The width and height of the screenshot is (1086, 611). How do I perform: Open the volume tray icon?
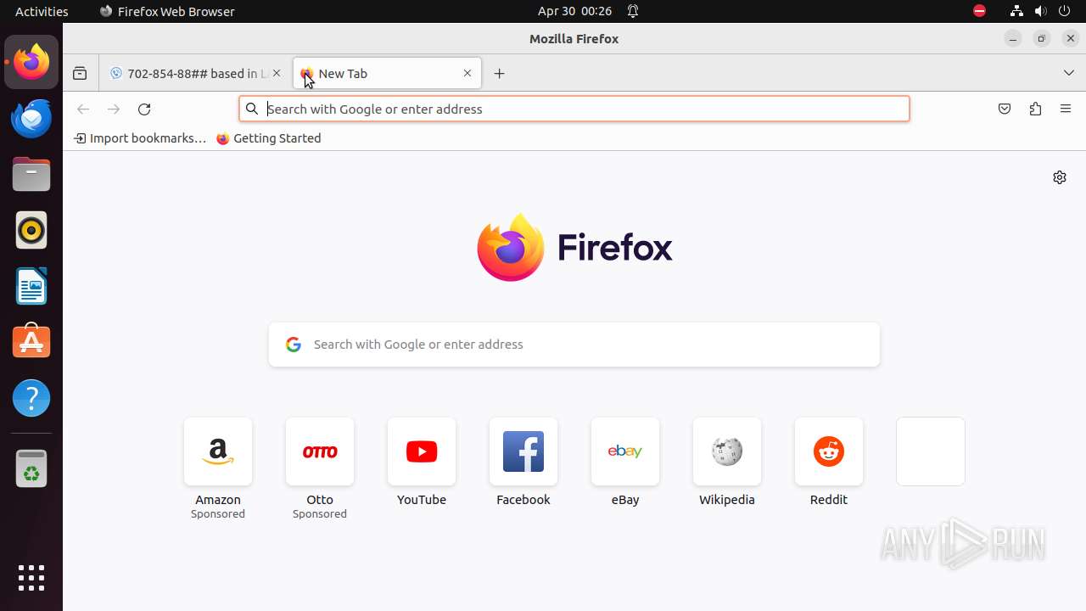[1041, 11]
